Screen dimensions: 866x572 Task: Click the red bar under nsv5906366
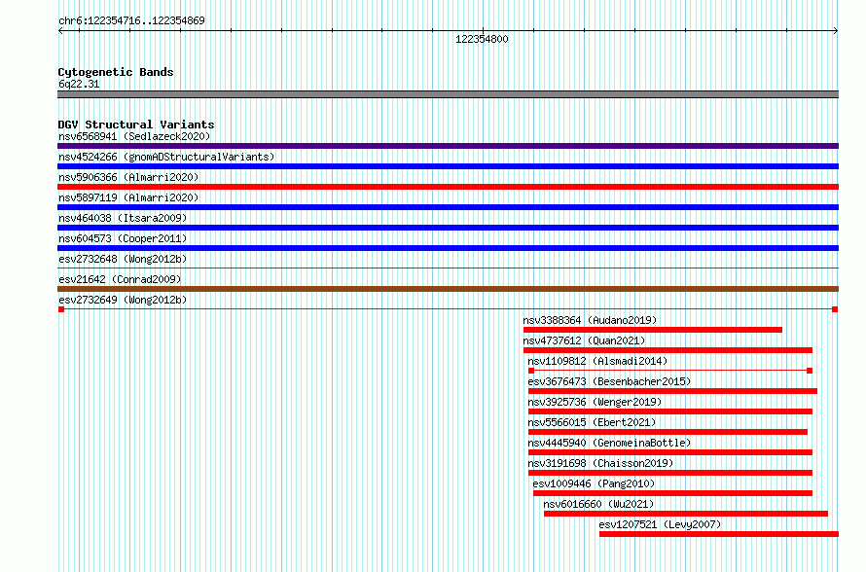pyautogui.click(x=448, y=187)
